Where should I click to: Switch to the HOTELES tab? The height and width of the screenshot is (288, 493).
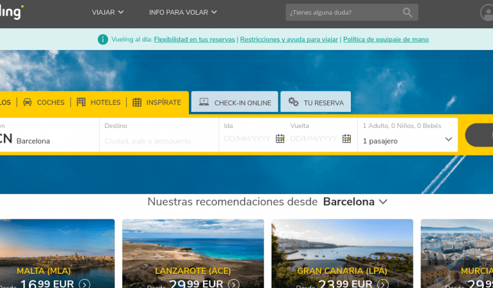click(99, 102)
